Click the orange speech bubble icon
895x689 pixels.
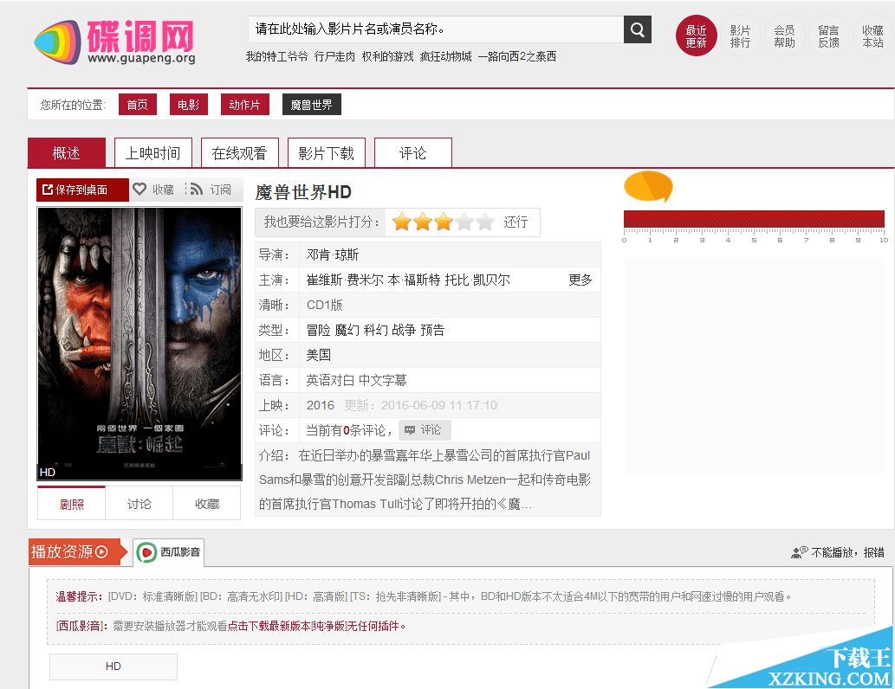[648, 186]
